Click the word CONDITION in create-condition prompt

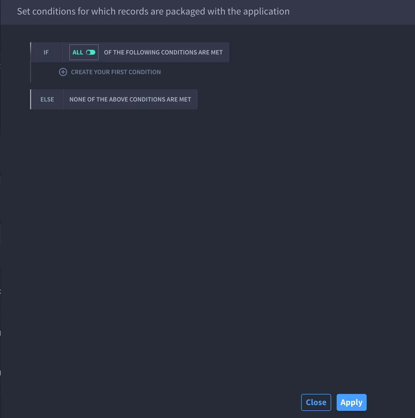point(145,72)
